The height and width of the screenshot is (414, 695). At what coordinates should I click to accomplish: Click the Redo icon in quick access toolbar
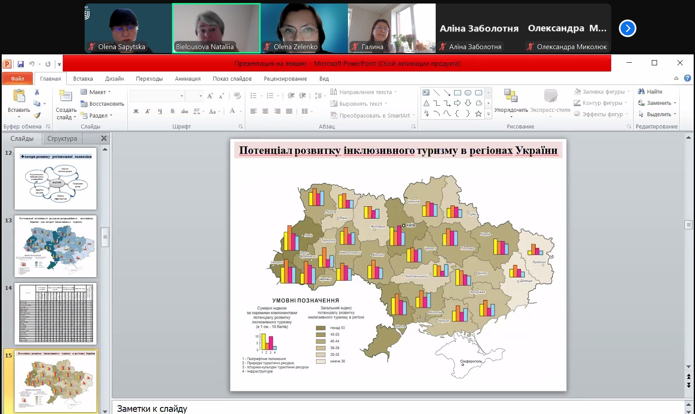(x=48, y=64)
